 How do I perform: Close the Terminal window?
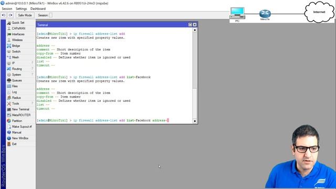pos(195,25)
